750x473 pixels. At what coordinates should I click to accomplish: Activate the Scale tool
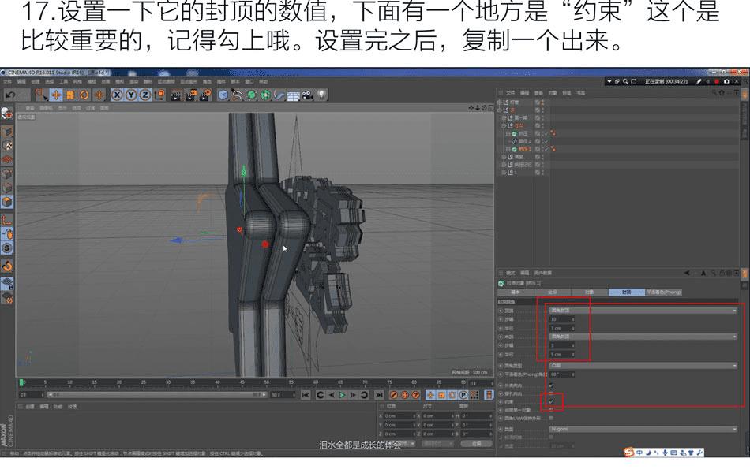click(x=70, y=95)
